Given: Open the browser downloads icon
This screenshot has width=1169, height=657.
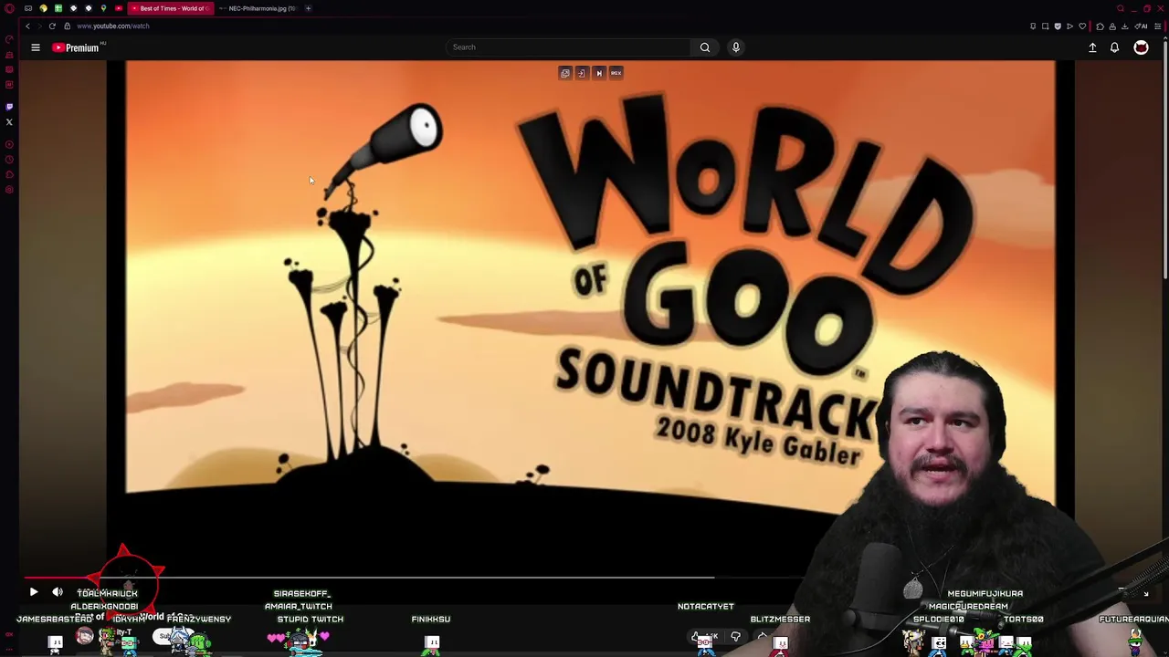Looking at the screenshot, I should click(x=1124, y=26).
